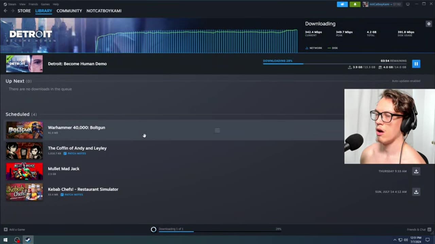Image resolution: width=435 pixels, height=244 pixels.
Task: Open the Games menu
Action: 45,4
